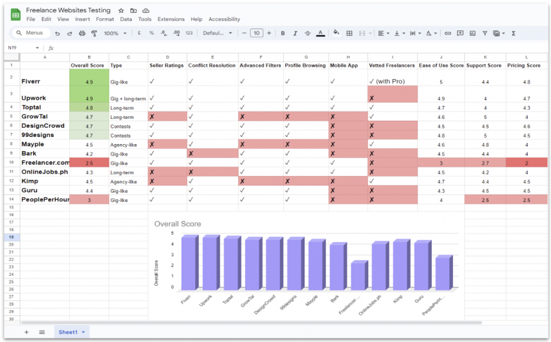Open the Format menu
This screenshot has width=551, height=342.
tap(105, 19)
